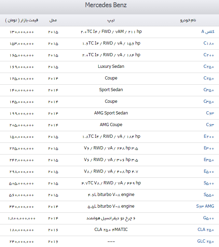Image resolution: width=219 pixels, height=247 pixels.
Task: Open the C۲۵۰ link for Luxury Sedan
Action: pos(209,67)
